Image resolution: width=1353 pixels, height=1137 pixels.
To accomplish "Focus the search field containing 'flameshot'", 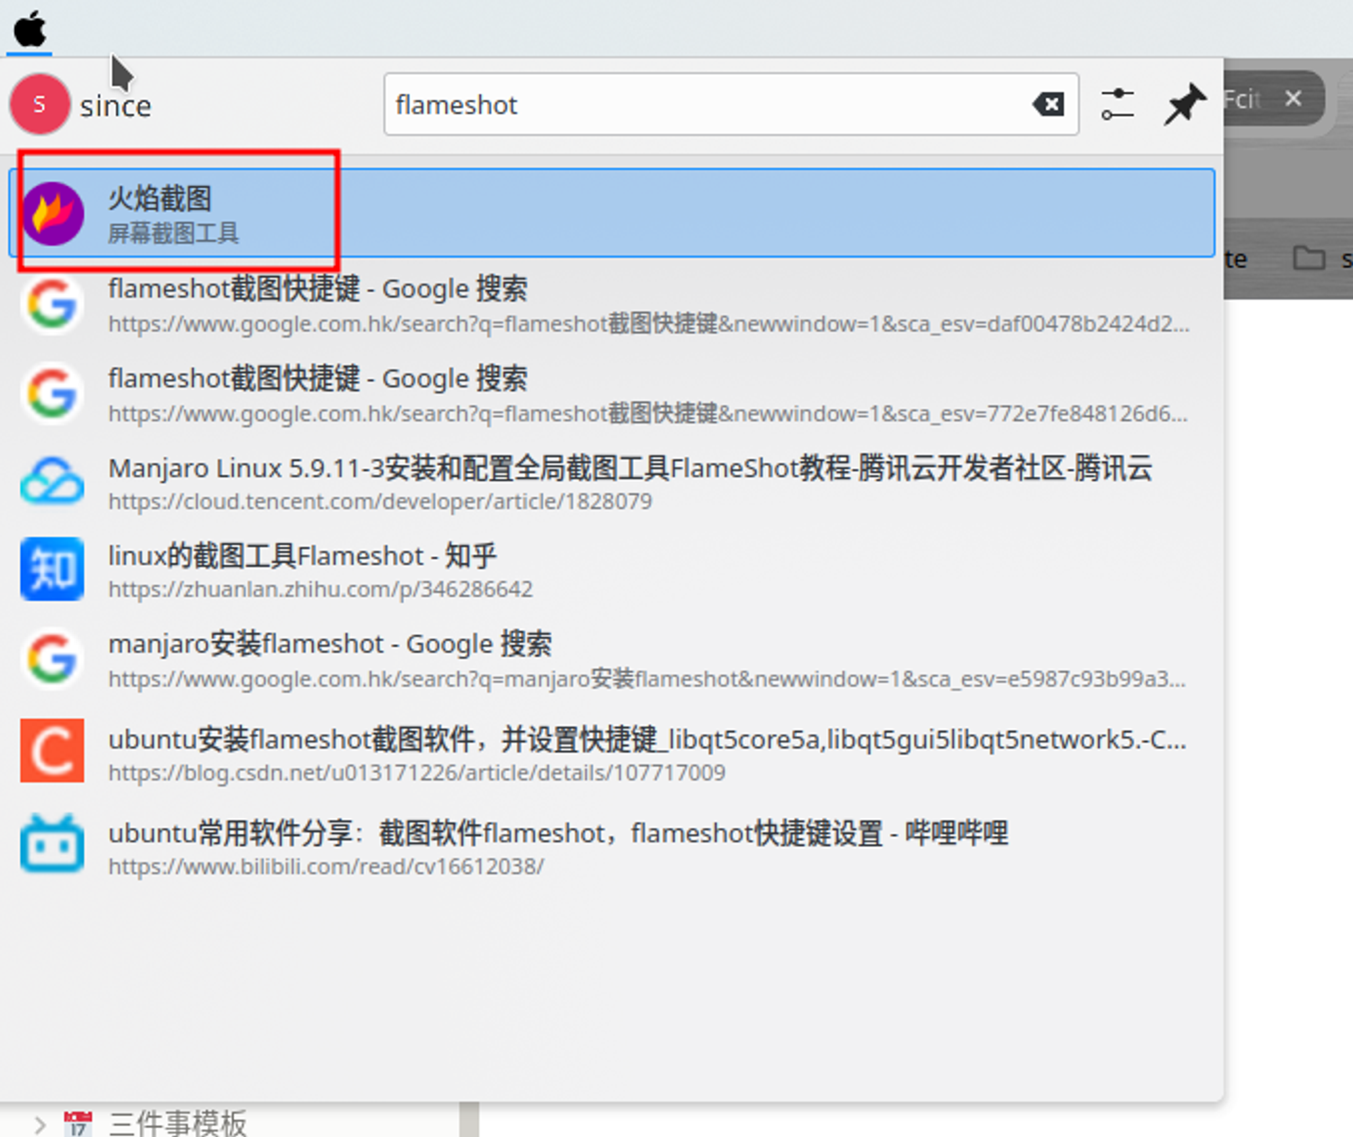I will pyautogui.click(x=731, y=105).
